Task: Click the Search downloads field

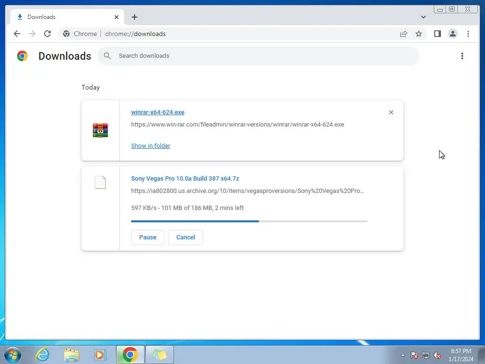Action: tap(258, 56)
